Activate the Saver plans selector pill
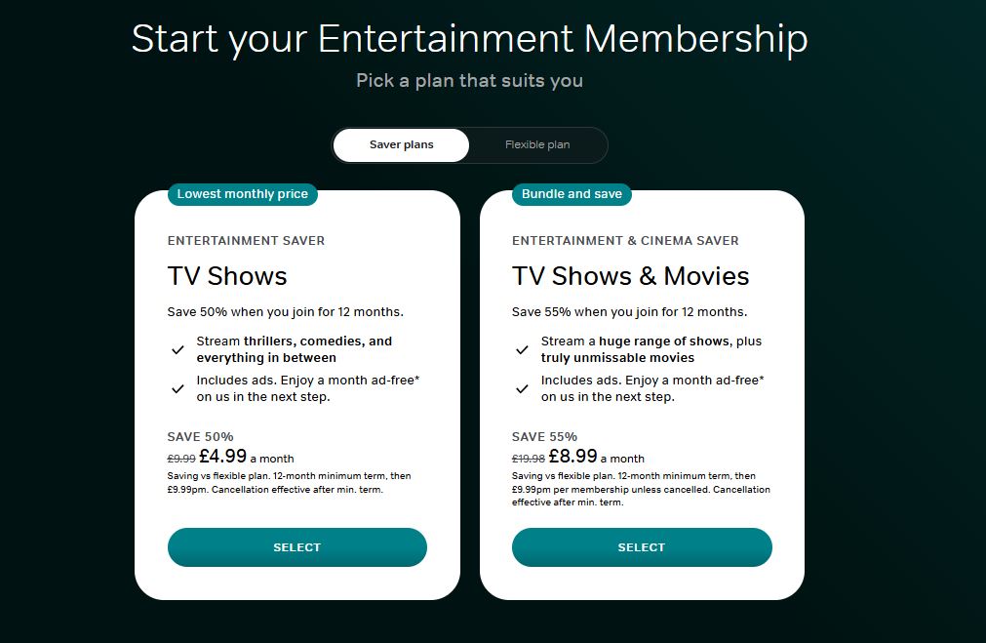986x643 pixels. (x=401, y=144)
